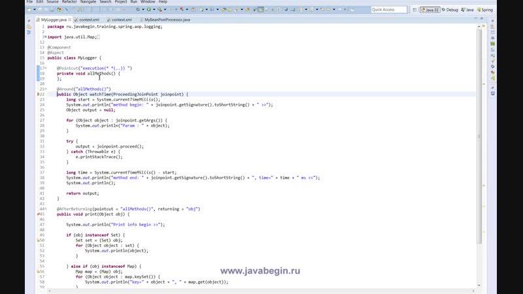Maximize the editor area
Image resolution: width=523 pixels, height=294 pixels.
pyautogui.click(x=481, y=18)
